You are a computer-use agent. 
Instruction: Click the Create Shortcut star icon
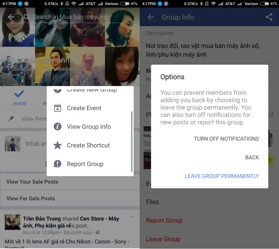(58, 145)
